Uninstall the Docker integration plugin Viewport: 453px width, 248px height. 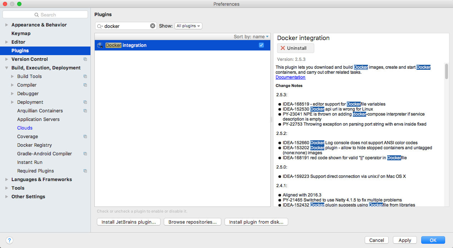[x=295, y=48]
